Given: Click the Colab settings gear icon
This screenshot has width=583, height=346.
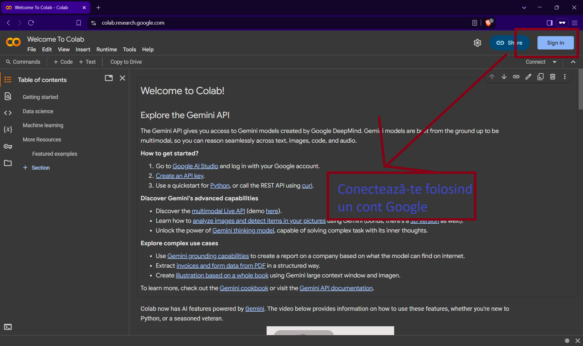Looking at the screenshot, I should click(x=477, y=43).
